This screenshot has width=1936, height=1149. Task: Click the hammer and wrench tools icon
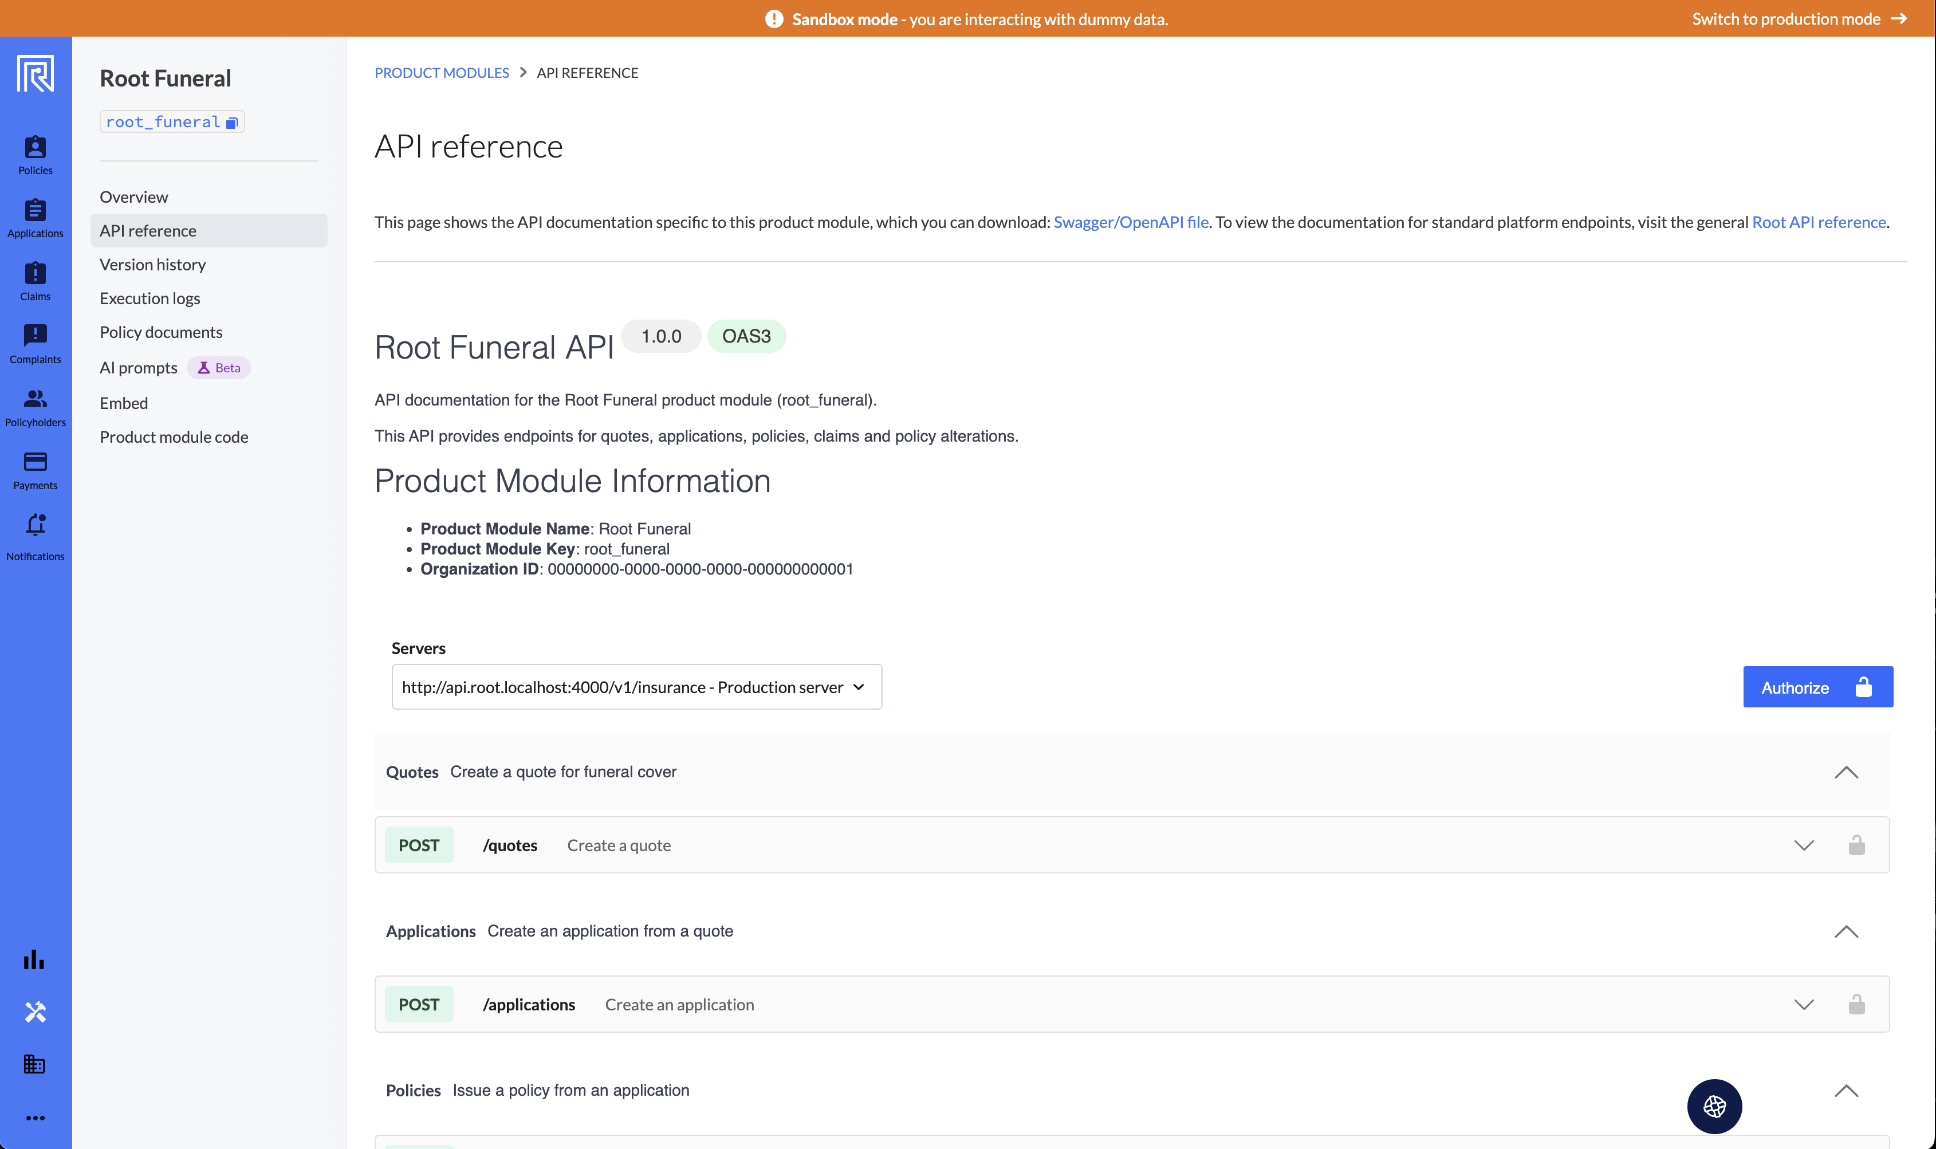click(35, 1012)
